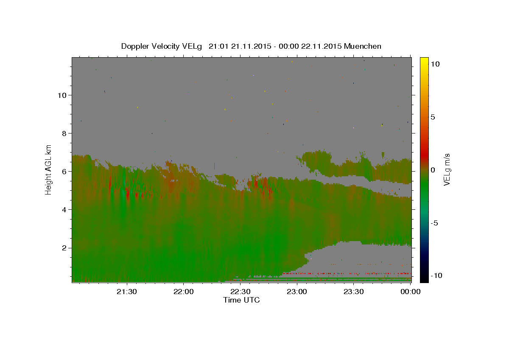The width and height of the screenshot is (509, 339).
Task: Click the Height AGL km axis label
Action: coord(49,169)
